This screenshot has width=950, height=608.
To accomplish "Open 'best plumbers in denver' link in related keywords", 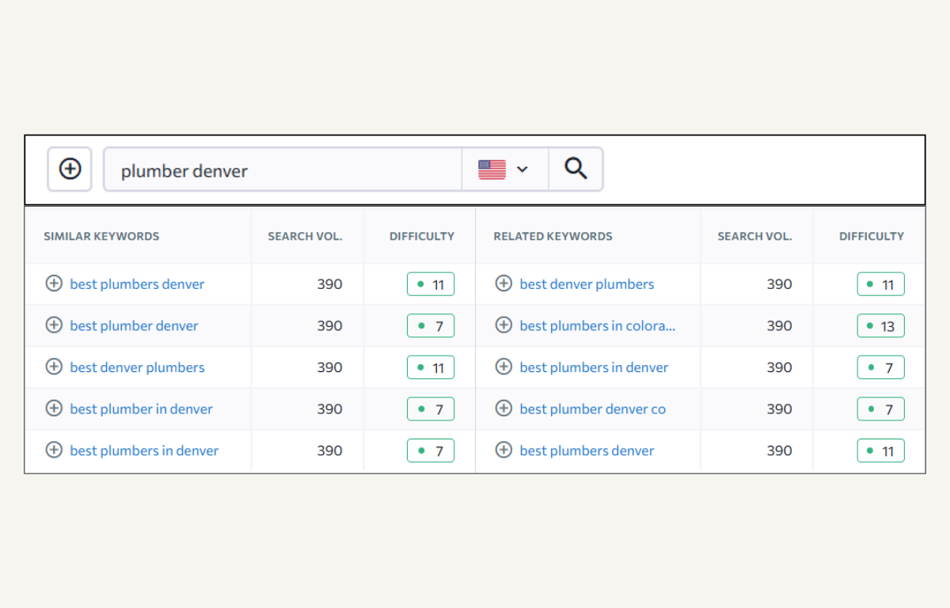I will [594, 367].
